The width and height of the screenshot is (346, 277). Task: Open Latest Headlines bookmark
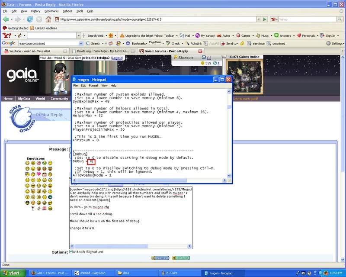click(x=44, y=28)
